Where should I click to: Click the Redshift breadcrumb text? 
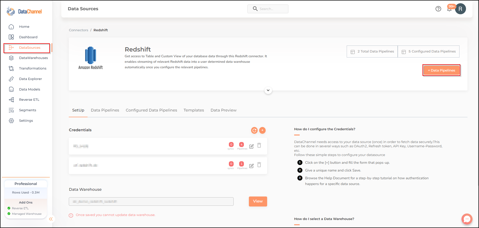pos(101,30)
